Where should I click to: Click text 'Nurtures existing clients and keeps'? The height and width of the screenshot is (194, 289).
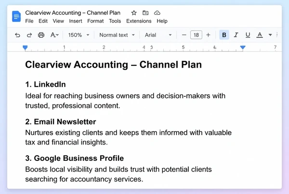tap(82, 133)
